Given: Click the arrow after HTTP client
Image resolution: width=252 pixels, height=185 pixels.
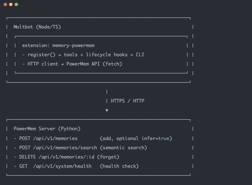Looking at the screenshot, I should pos(62,64).
